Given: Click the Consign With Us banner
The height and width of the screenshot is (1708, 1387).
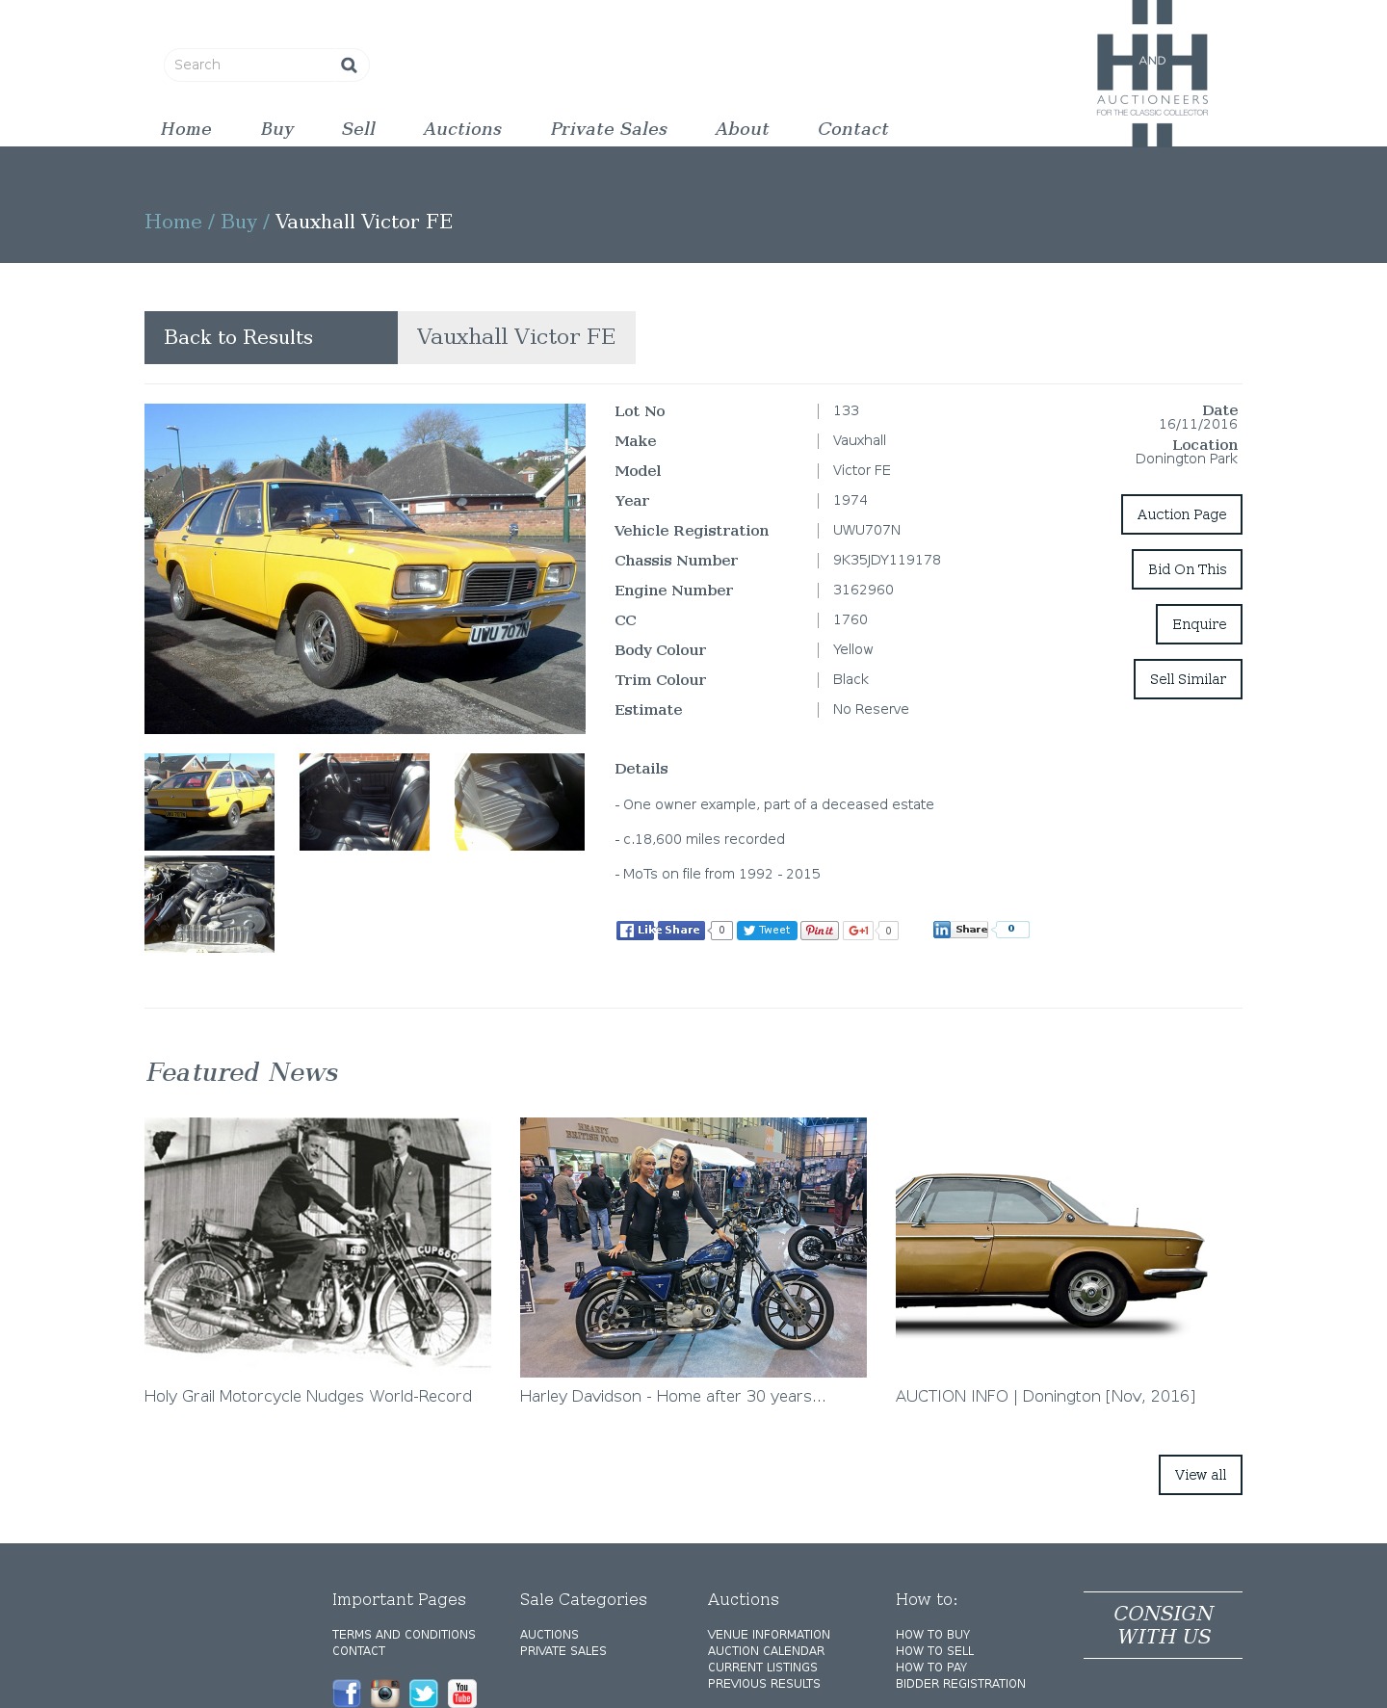Looking at the screenshot, I should 1163,1625.
